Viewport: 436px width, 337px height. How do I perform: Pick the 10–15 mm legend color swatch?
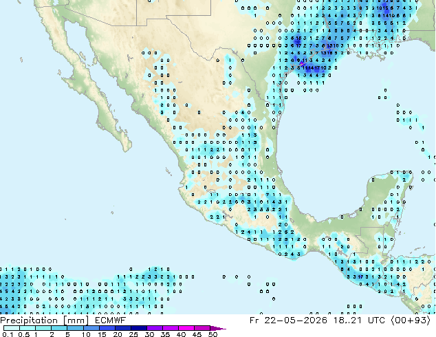tap(91, 328)
